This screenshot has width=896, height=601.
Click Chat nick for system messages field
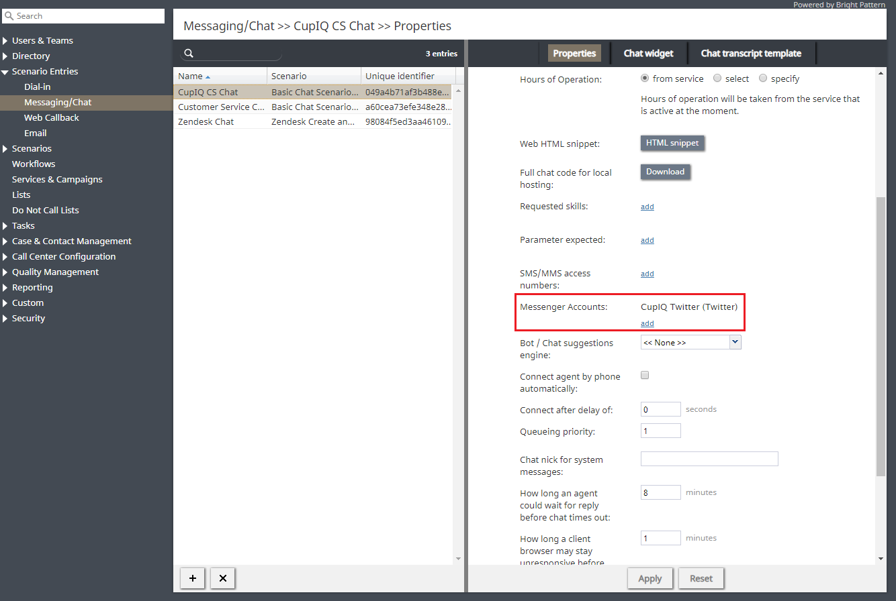click(x=709, y=459)
